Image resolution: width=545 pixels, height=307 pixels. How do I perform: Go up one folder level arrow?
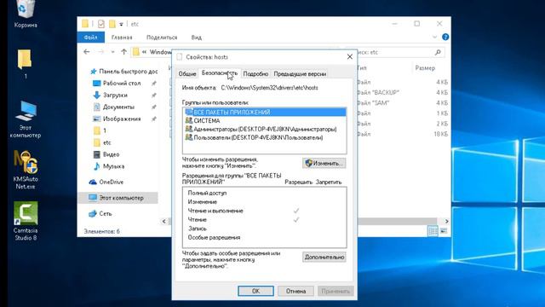[x=123, y=52]
